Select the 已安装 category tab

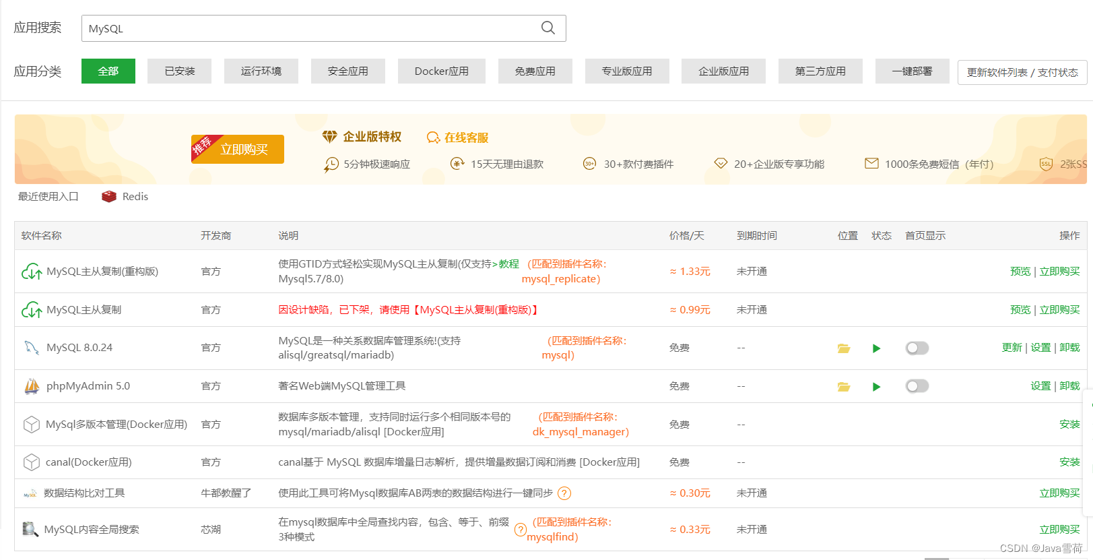180,71
